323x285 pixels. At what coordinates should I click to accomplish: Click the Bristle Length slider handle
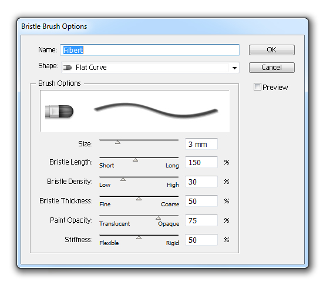[135, 160]
